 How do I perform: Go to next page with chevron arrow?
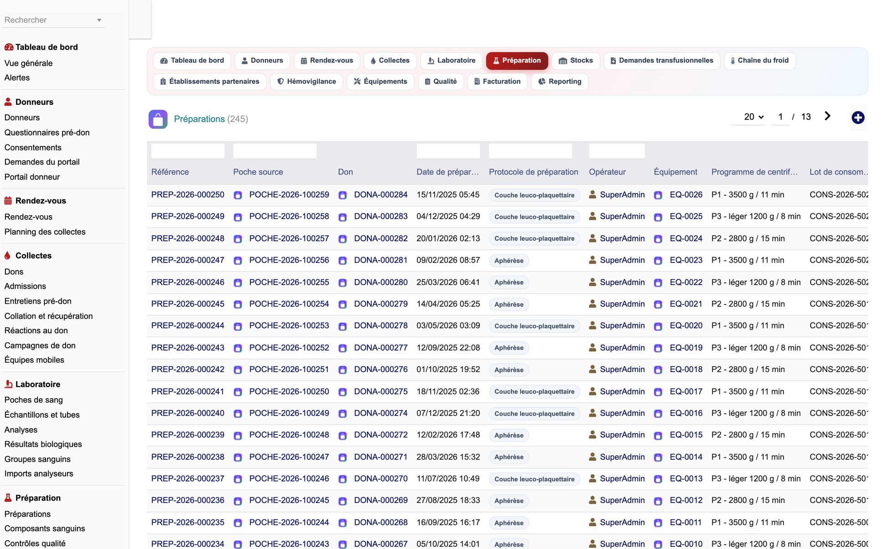[x=827, y=116]
